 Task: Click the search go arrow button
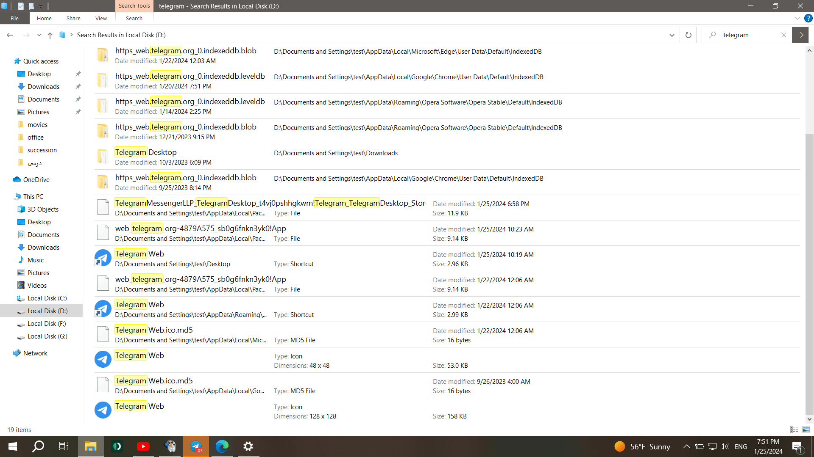coord(800,35)
